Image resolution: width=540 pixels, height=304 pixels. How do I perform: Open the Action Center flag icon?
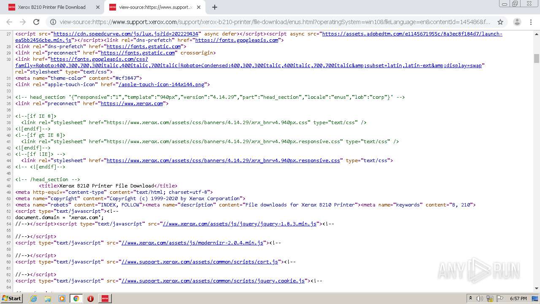pos(500,298)
